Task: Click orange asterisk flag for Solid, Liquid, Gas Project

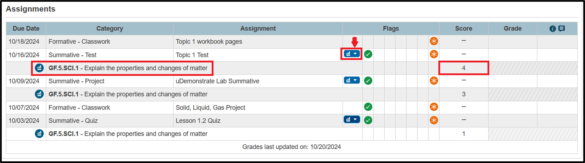Action: click(434, 107)
